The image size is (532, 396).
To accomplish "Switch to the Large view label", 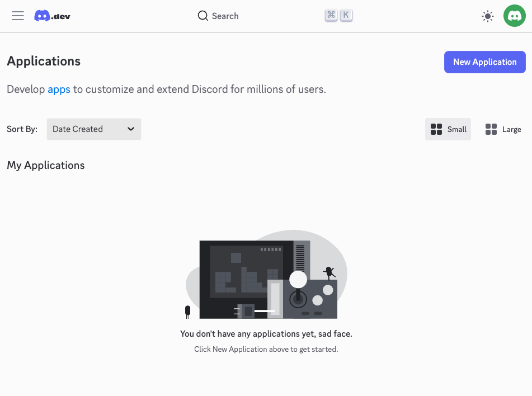I will pos(511,129).
